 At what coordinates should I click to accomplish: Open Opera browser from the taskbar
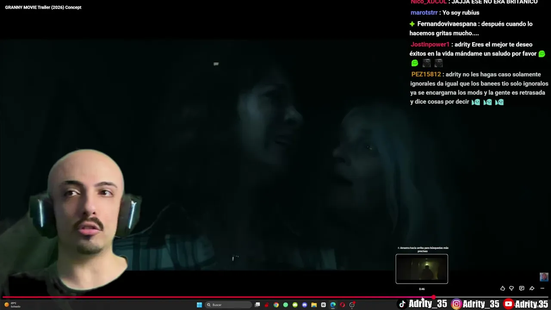coord(342,305)
